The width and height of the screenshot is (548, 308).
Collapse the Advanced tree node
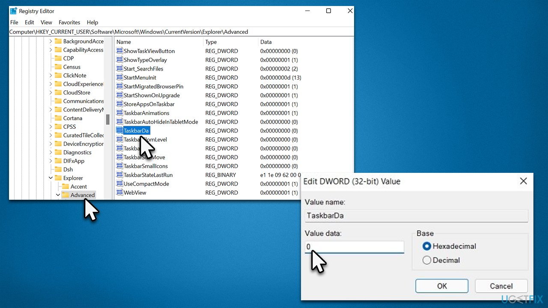click(58, 195)
